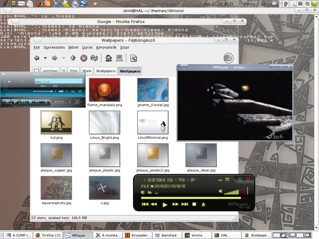This screenshot has height=239, width=319.
Task: Open the Fájl menu
Action: coord(37,47)
